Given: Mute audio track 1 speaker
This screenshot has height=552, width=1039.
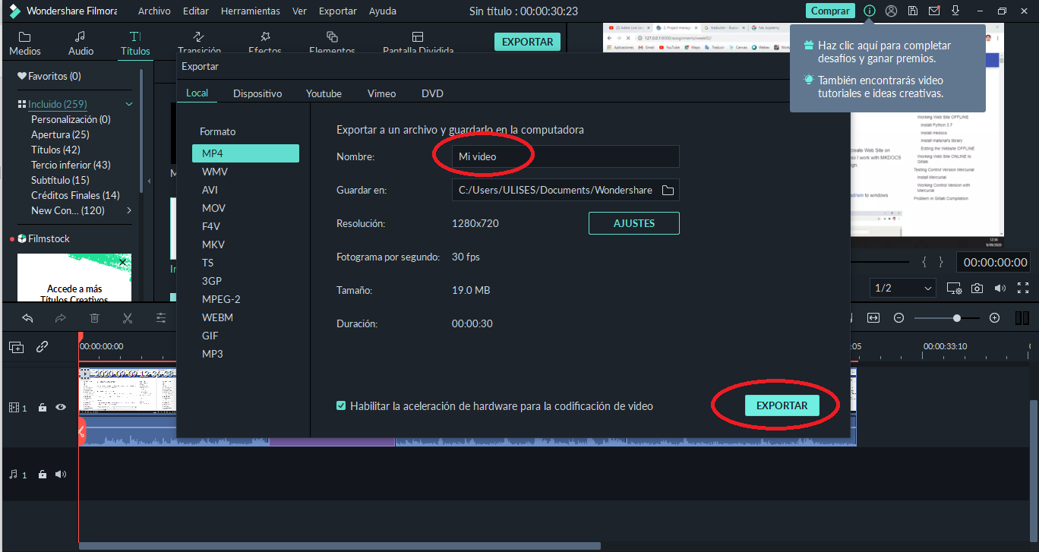Looking at the screenshot, I should coord(61,475).
